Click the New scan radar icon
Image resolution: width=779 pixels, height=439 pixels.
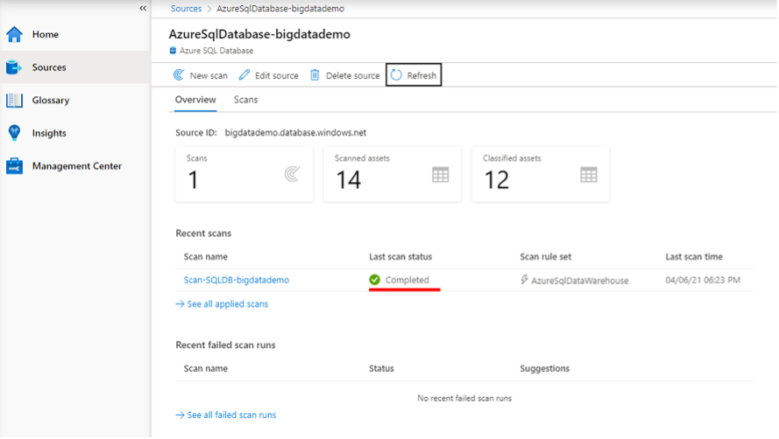point(179,75)
